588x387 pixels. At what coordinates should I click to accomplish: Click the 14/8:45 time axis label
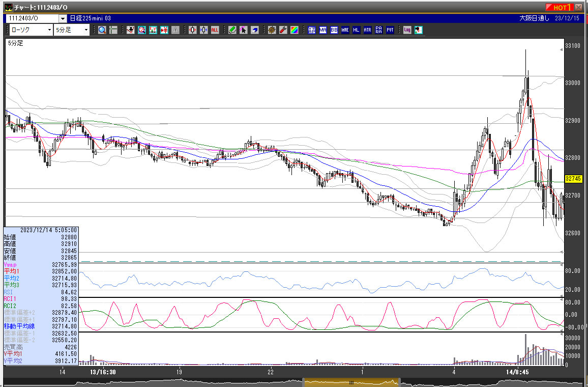517,372
